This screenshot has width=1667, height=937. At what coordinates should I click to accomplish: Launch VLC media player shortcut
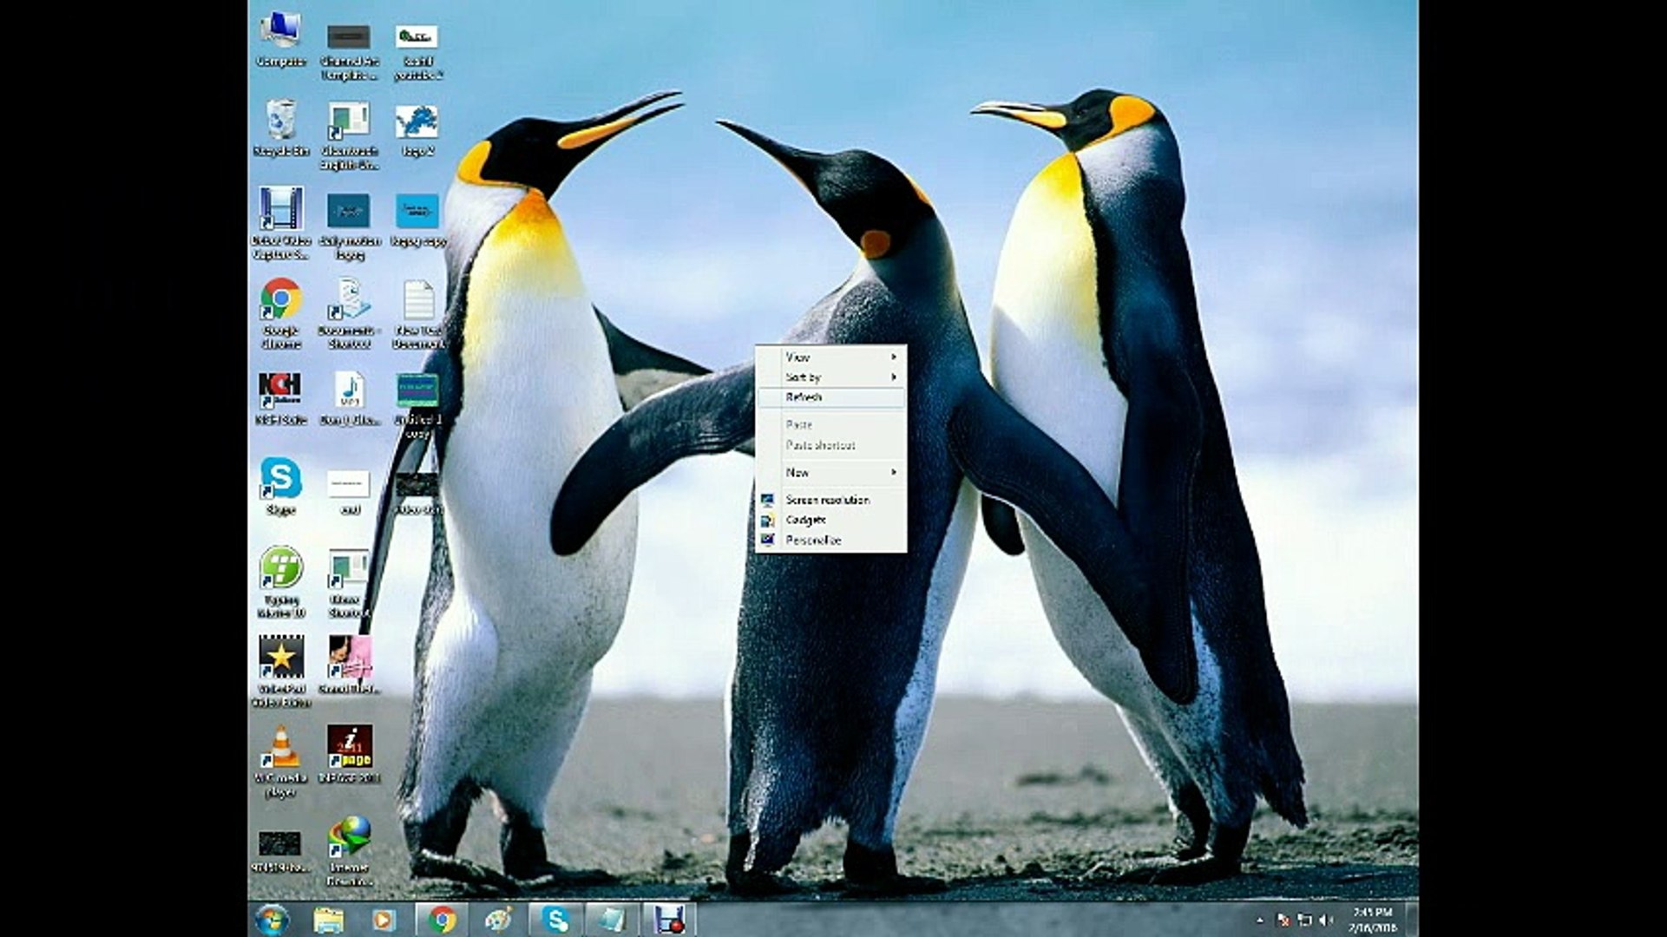[280, 761]
